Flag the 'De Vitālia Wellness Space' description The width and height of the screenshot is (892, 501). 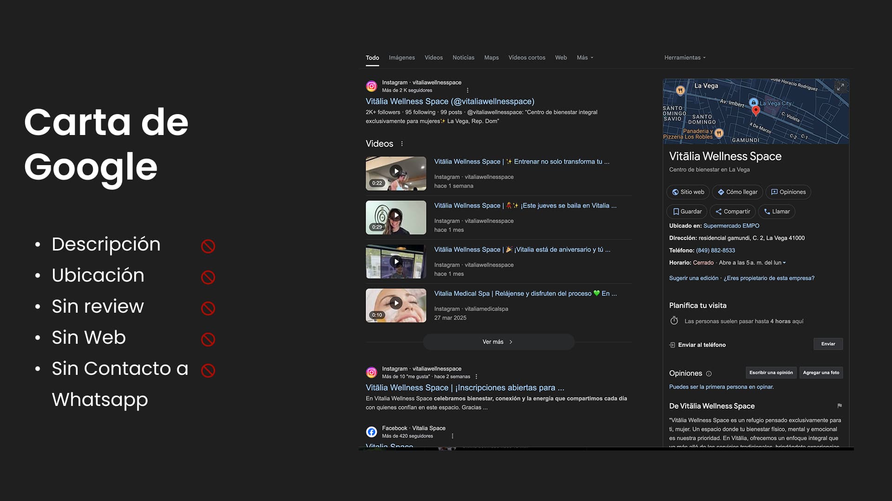tap(840, 406)
